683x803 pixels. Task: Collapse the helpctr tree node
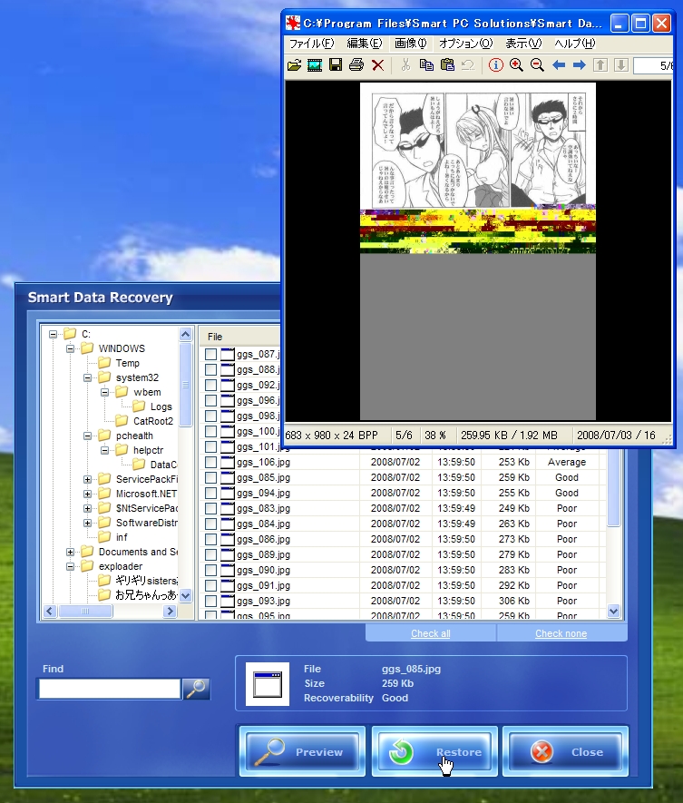coord(105,450)
